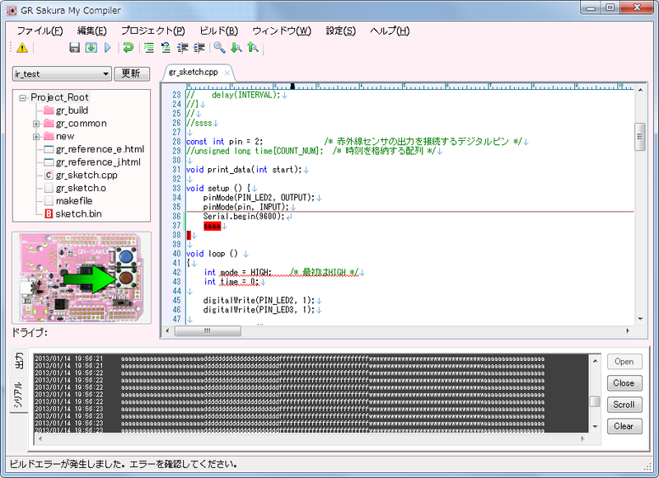Image resolution: width=659 pixels, height=478 pixels.
Task: Open the ヘルプ(H) menu
Action: coord(390,30)
